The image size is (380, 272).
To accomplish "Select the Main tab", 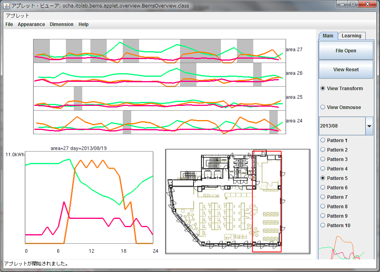I will click(328, 36).
